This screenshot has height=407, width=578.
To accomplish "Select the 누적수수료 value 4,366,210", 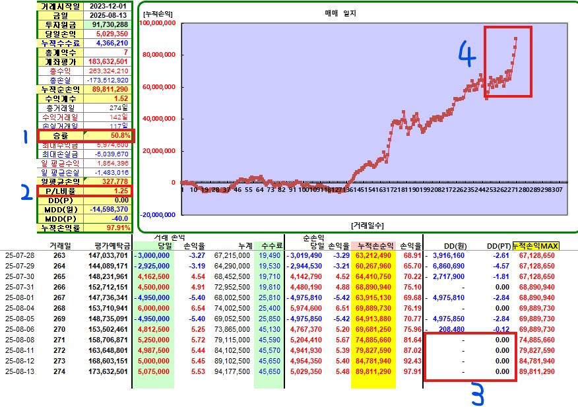I will click(108, 43).
